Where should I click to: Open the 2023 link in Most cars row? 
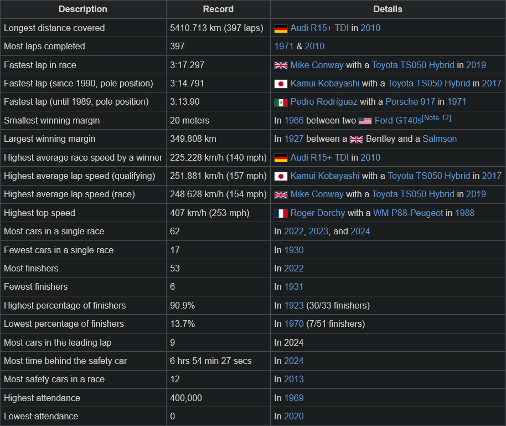[318, 232]
